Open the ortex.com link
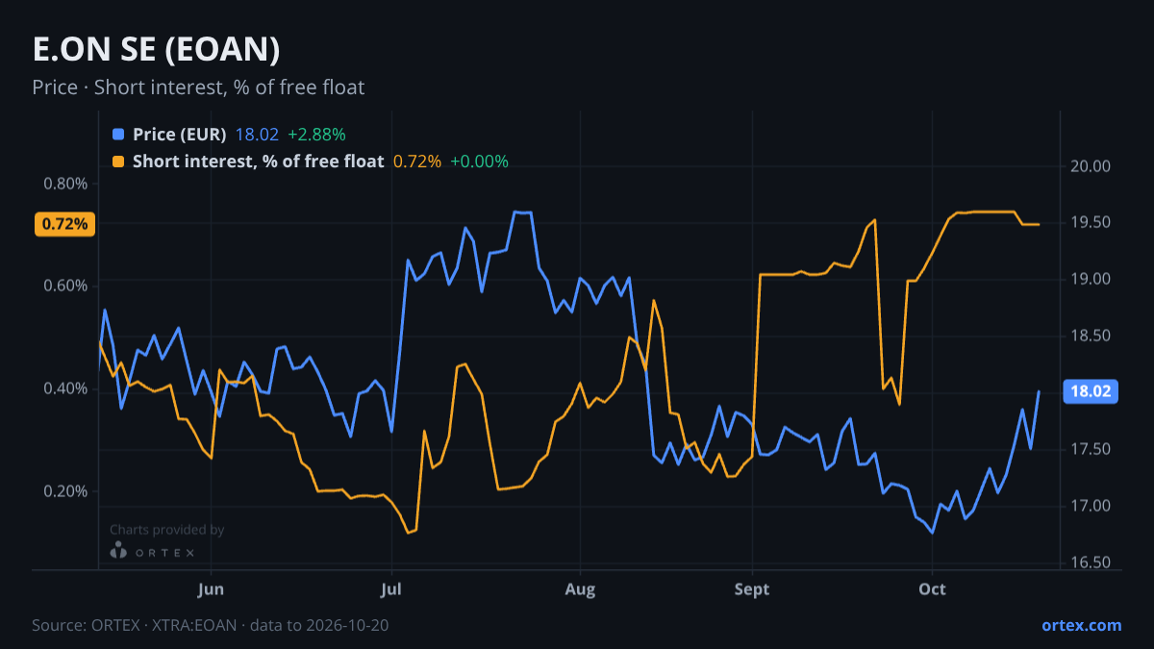 1082,625
